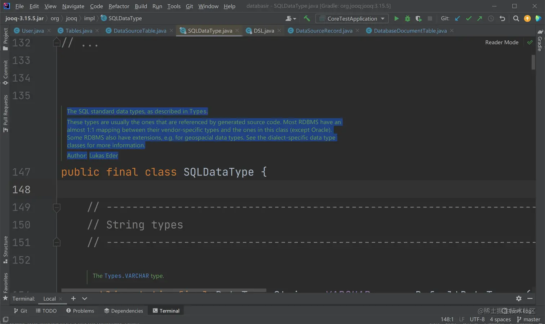Viewport: 545px width, 324px height.
Task: Add a new terminal tab with plus
Action: pos(73,298)
